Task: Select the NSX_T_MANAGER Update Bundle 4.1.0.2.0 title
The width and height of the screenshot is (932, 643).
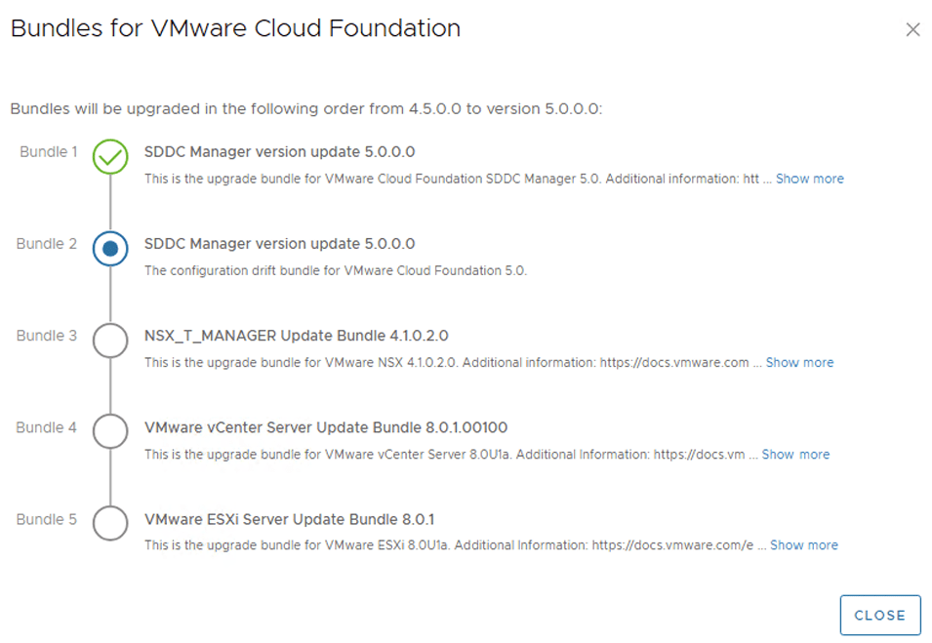Action: (296, 336)
